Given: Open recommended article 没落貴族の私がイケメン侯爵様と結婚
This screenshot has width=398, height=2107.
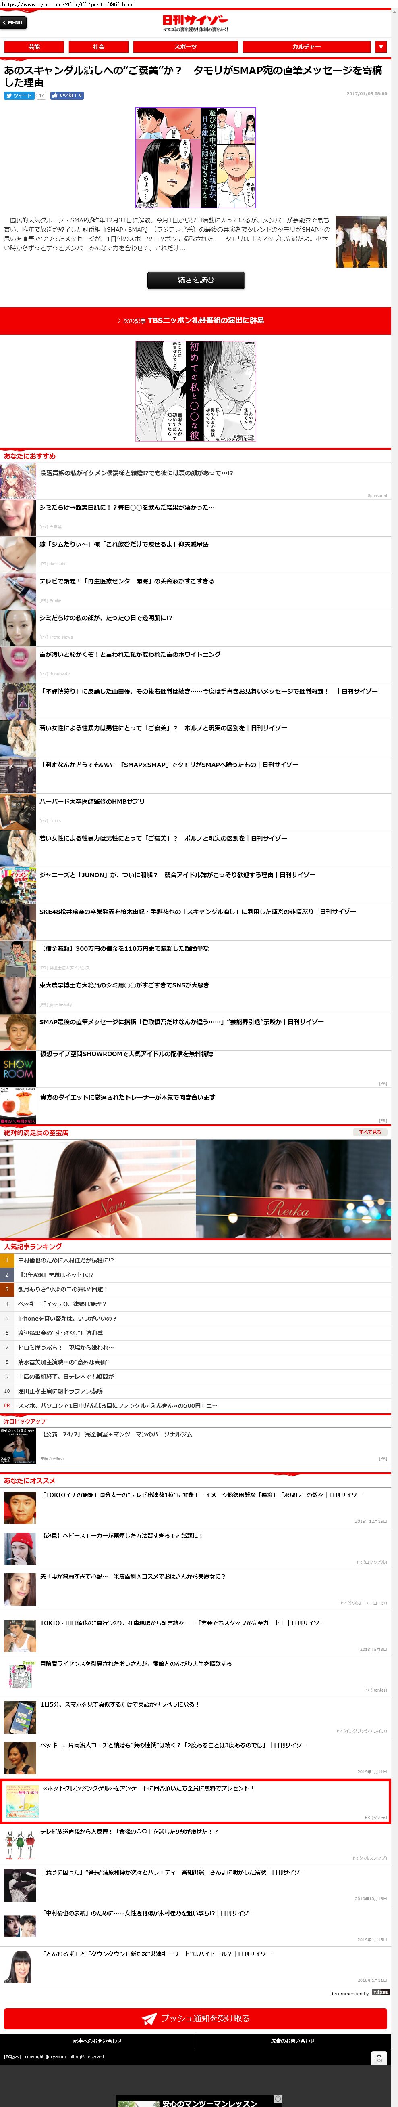Looking at the screenshot, I should (x=136, y=473).
